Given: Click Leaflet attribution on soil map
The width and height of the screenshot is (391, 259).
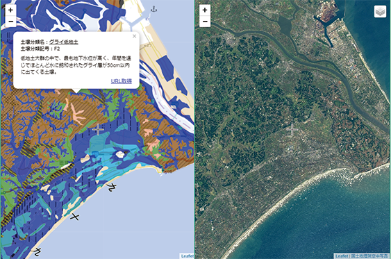Looking at the screenshot, I should coord(188,256).
